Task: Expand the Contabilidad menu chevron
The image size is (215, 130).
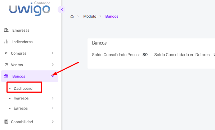Action: coord(53,121)
